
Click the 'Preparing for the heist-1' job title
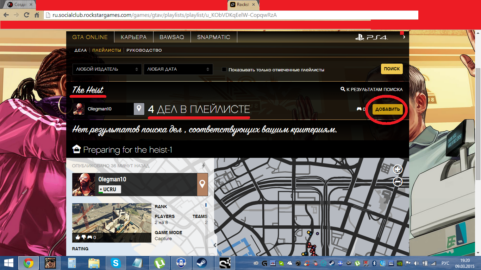127,150
